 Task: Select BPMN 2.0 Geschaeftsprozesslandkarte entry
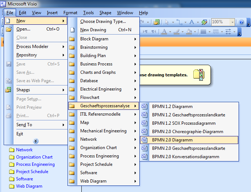(x=189, y=148)
